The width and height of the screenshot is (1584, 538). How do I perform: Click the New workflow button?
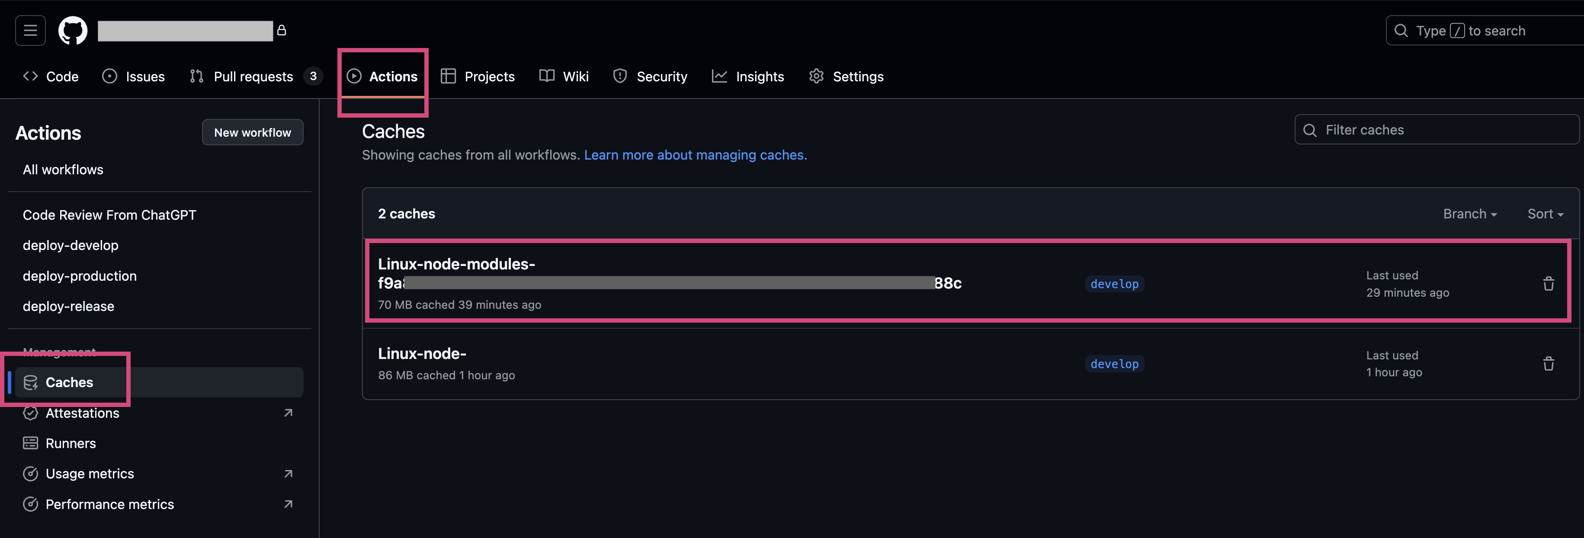[252, 131]
